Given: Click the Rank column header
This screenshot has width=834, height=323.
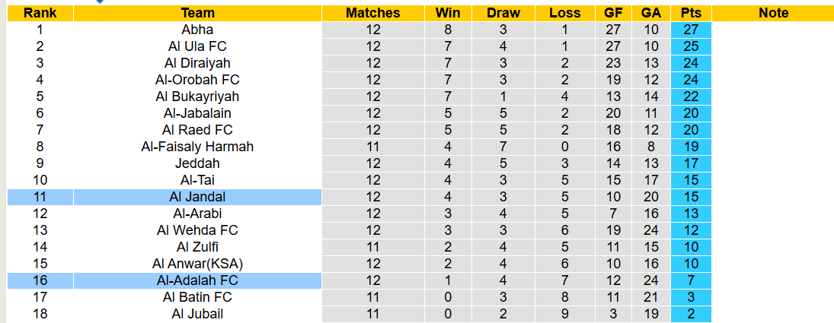Looking at the screenshot, I should (x=40, y=13).
